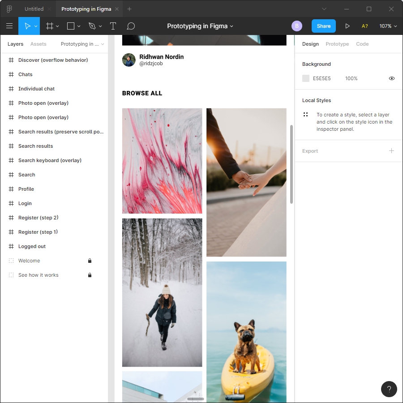Click the Help question mark button
403x403 pixels.
[389, 389]
